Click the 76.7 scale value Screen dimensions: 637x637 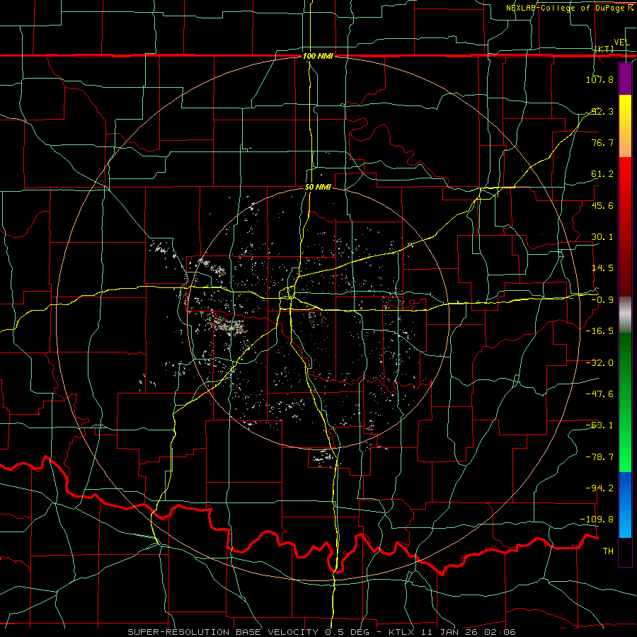602,142
